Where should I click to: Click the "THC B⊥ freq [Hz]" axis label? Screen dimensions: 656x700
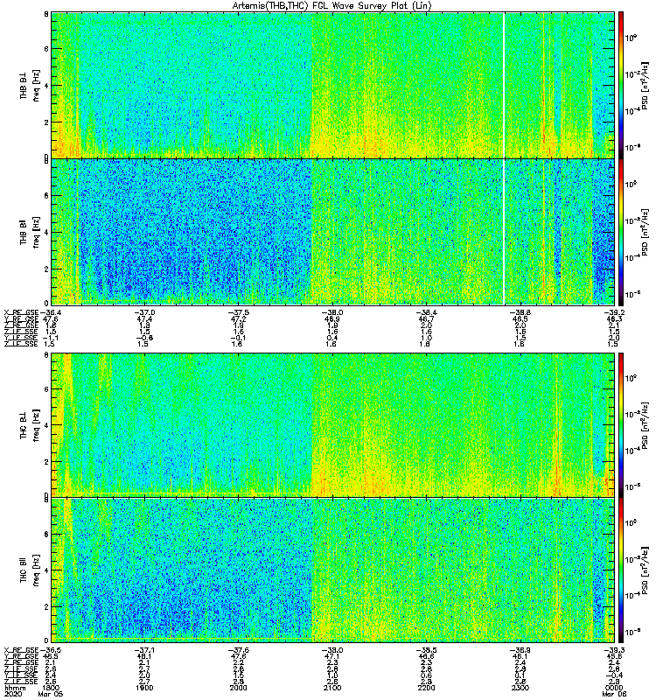pyautogui.click(x=30, y=425)
